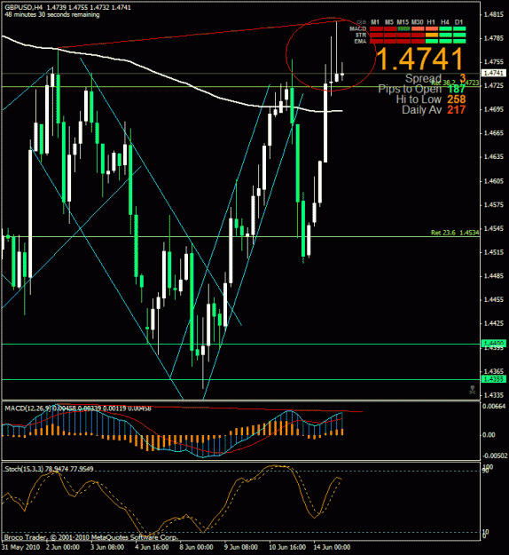
Task: Click the EMA H1 green signal cell
Action: [x=432, y=42]
